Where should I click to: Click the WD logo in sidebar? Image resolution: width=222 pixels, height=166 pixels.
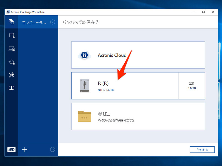[x=11, y=149]
